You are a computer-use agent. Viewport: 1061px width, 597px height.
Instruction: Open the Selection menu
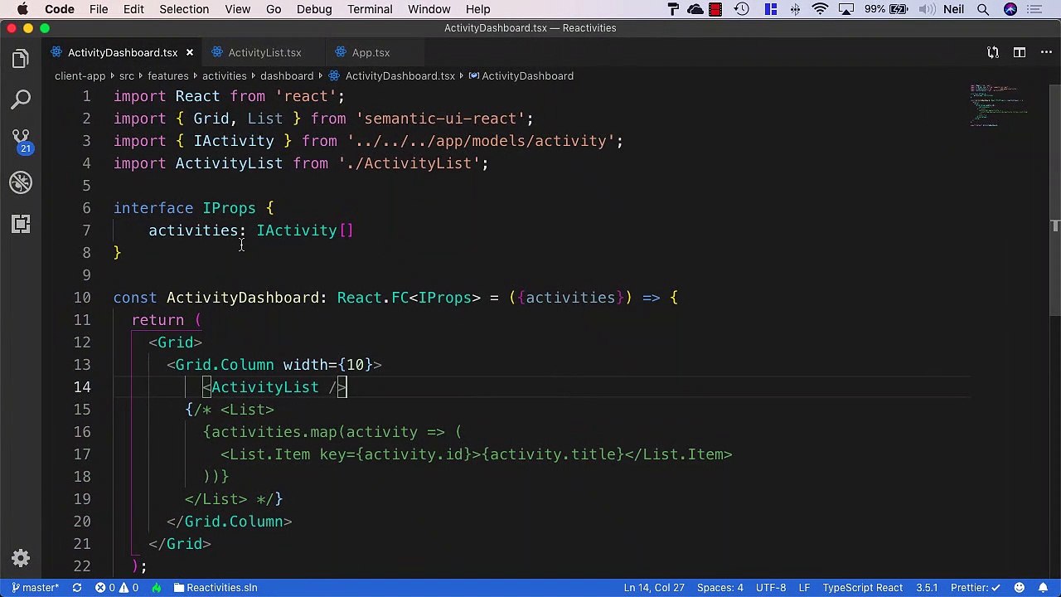[x=184, y=9]
